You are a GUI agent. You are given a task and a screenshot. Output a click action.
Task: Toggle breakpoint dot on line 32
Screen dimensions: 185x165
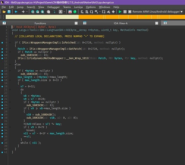[x=2, y=124]
